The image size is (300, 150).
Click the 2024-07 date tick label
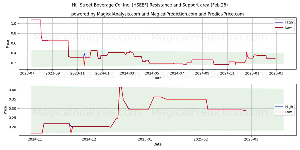tap(177, 73)
